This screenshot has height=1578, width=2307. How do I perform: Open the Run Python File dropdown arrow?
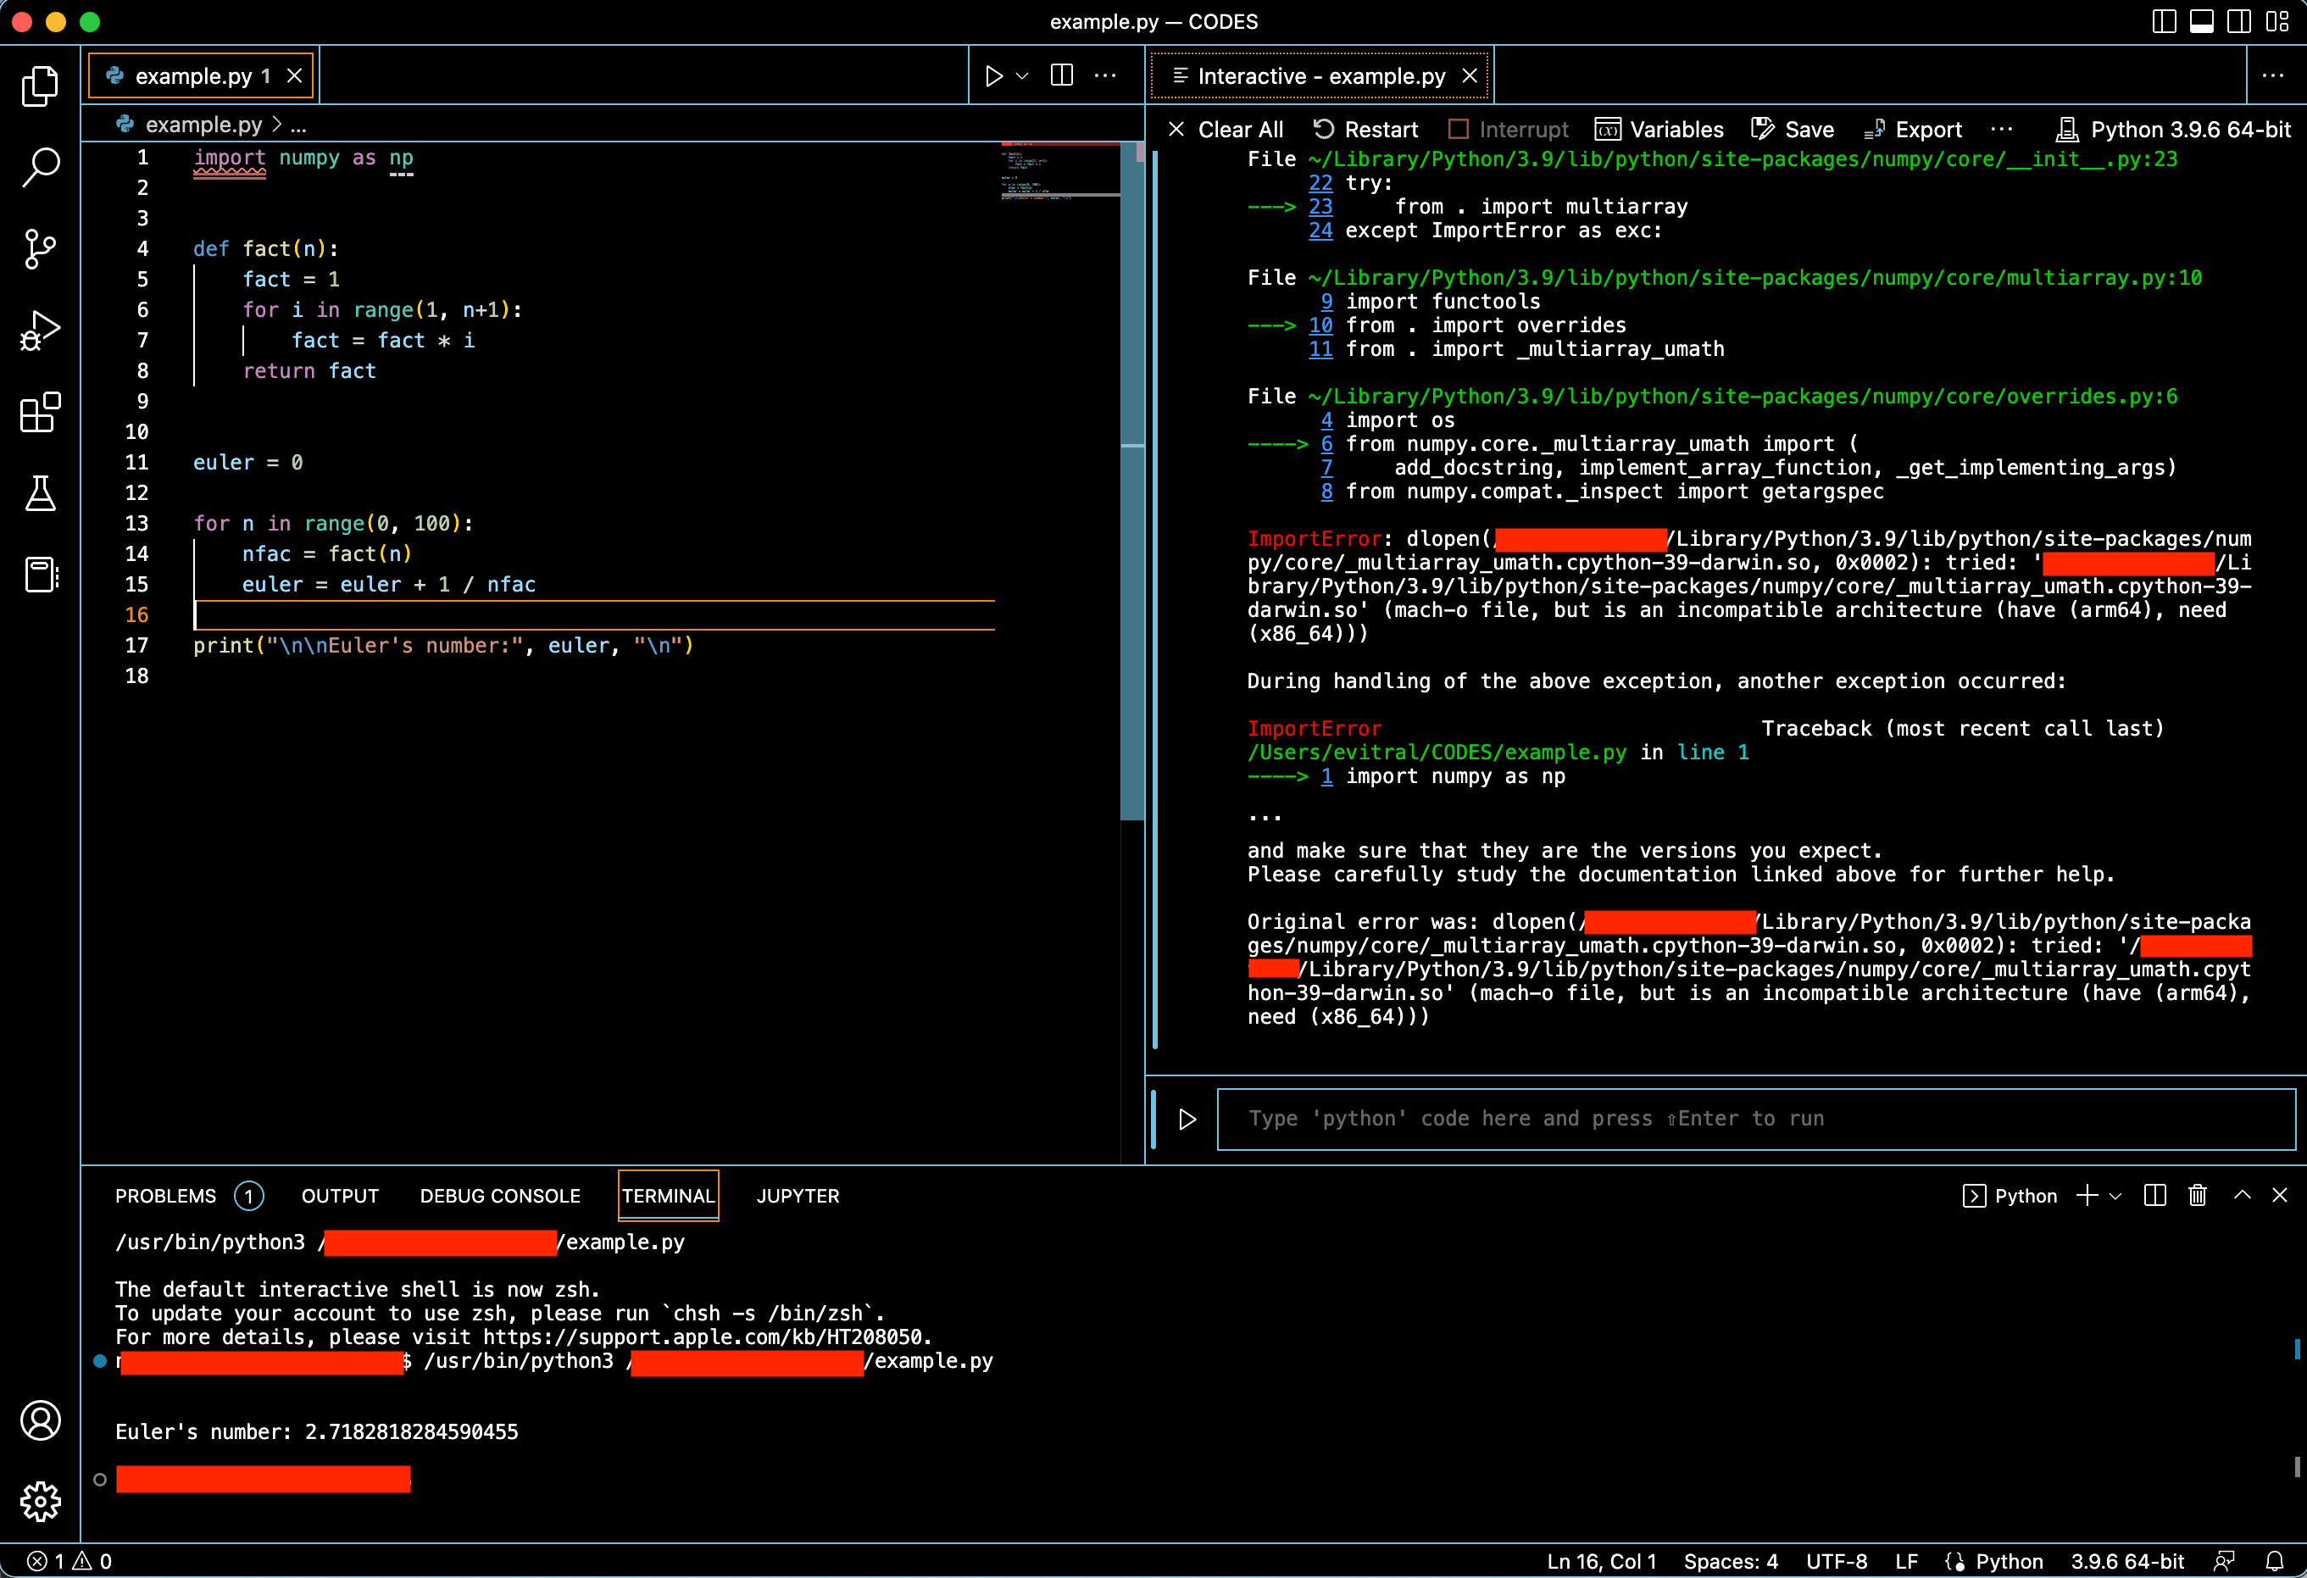[x=1021, y=75]
